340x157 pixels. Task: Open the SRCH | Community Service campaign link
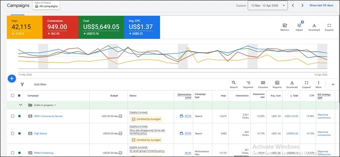click(x=48, y=116)
